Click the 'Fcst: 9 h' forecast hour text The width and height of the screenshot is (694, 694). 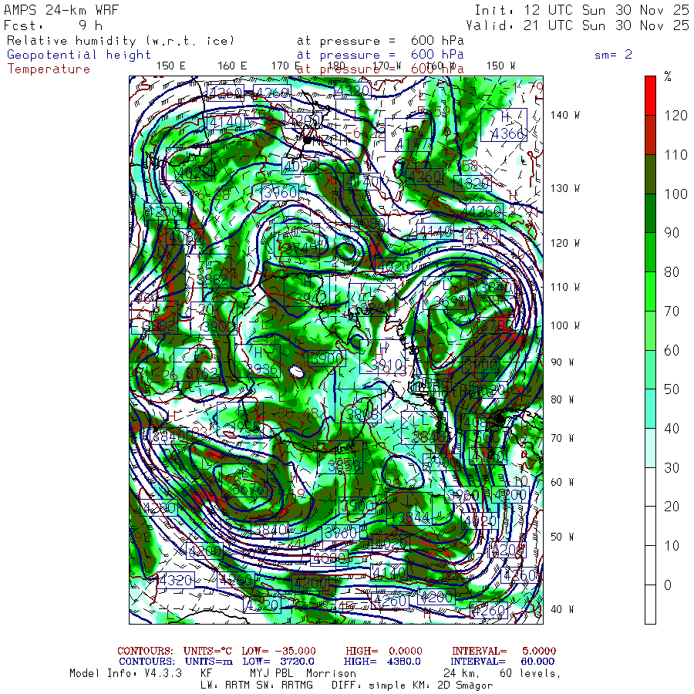(54, 25)
